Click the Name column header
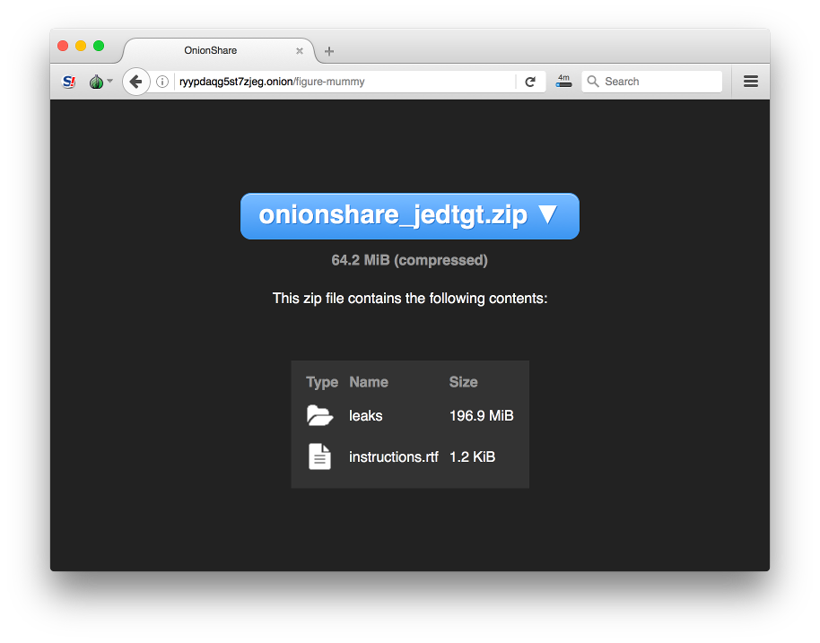820x643 pixels. 369,382
